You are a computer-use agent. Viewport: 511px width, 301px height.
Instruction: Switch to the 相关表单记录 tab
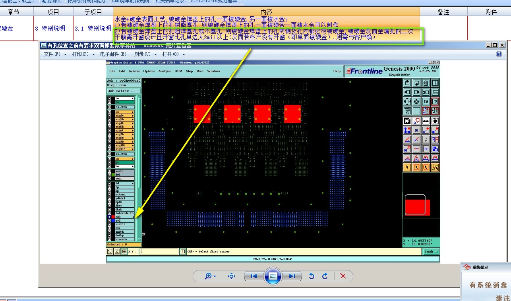pos(170,2)
